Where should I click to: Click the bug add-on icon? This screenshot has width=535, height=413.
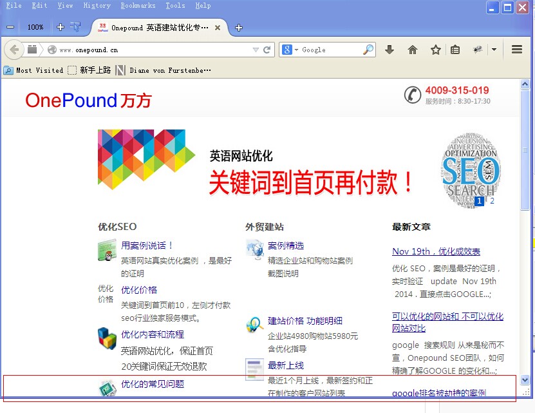tap(478, 50)
